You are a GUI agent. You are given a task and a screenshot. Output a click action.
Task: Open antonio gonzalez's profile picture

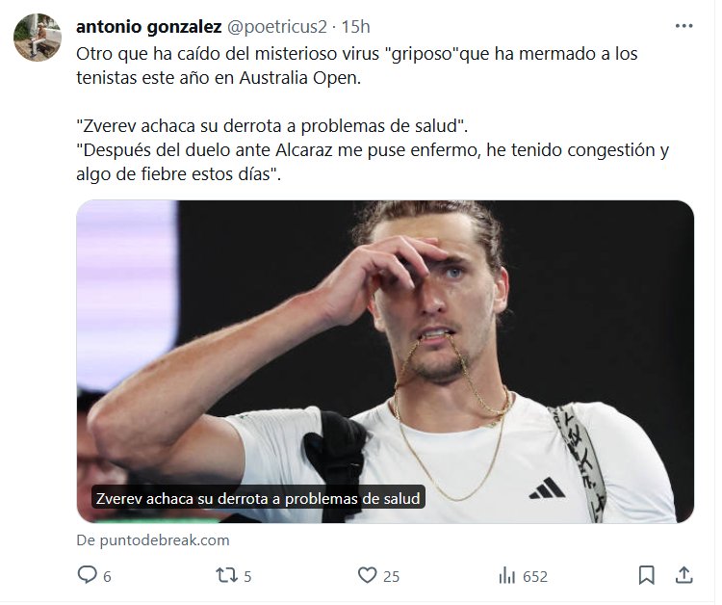(x=39, y=39)
